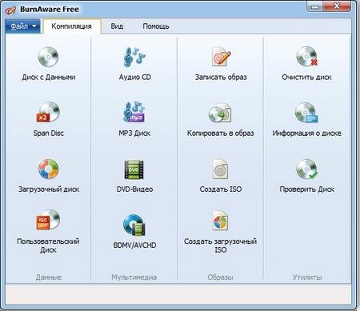The width and height of the screenshot is (360, 311).
Task: Launch the MP3 Диск icon
Action: tap(134, 112)
